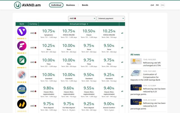Read the 29.10.2024 refinancing rate news

(x=148, y=106)
